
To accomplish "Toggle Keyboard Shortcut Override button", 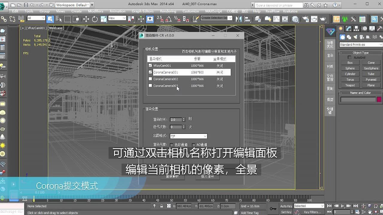I will 150,19.
